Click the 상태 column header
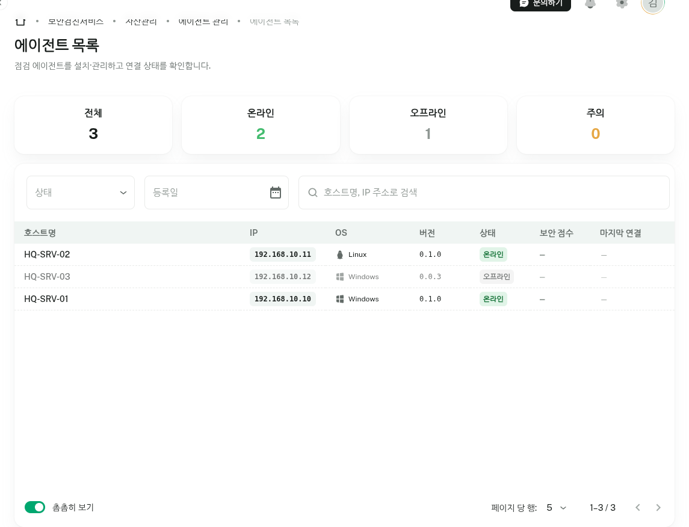 tap(487, 233)
